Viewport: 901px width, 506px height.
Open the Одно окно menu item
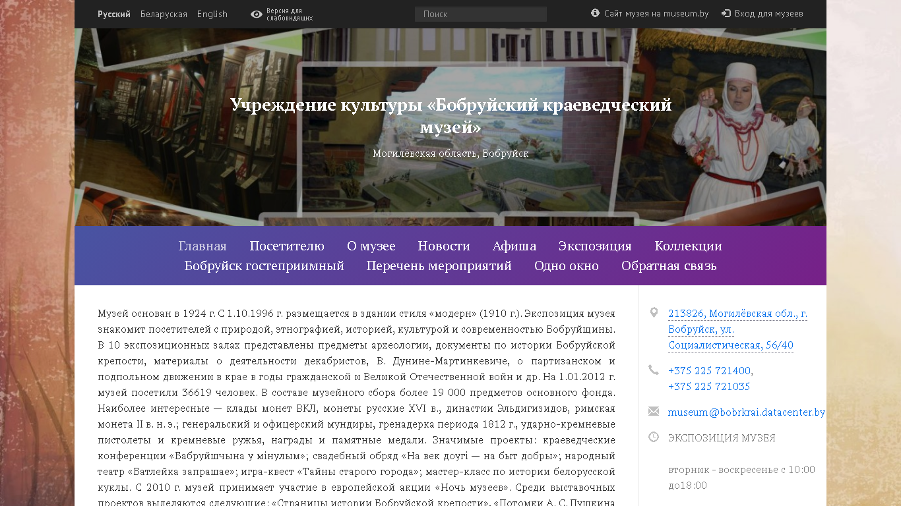pos(567,266)
